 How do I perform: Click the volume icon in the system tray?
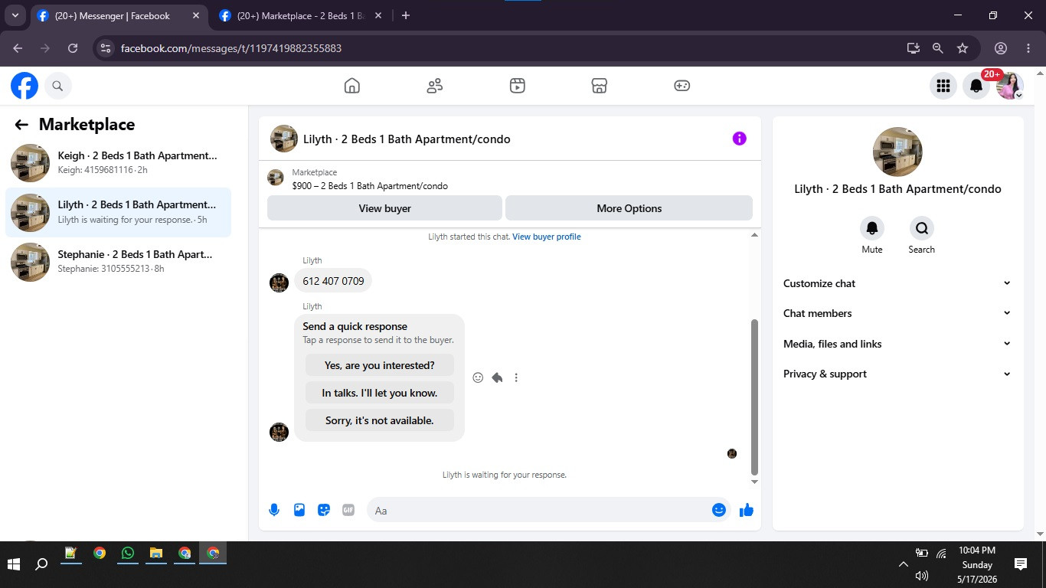tap(921, 576)
